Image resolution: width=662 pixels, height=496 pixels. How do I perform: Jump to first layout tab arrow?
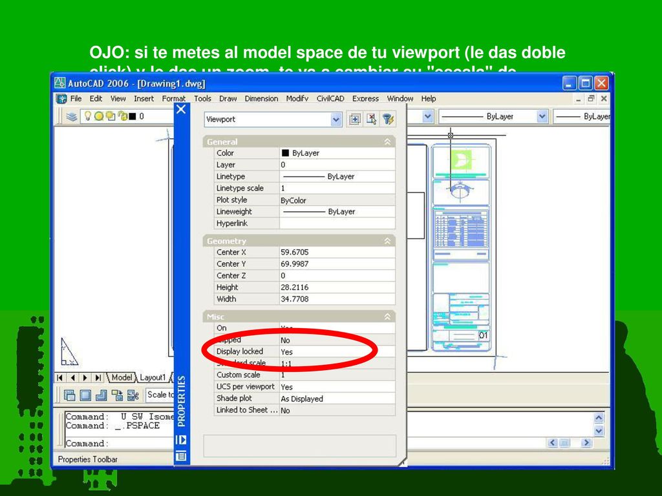point(60,378)
